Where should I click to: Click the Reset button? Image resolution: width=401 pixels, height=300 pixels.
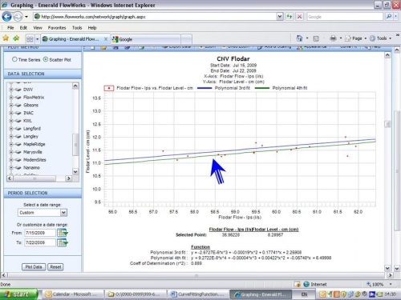point(55,267)
